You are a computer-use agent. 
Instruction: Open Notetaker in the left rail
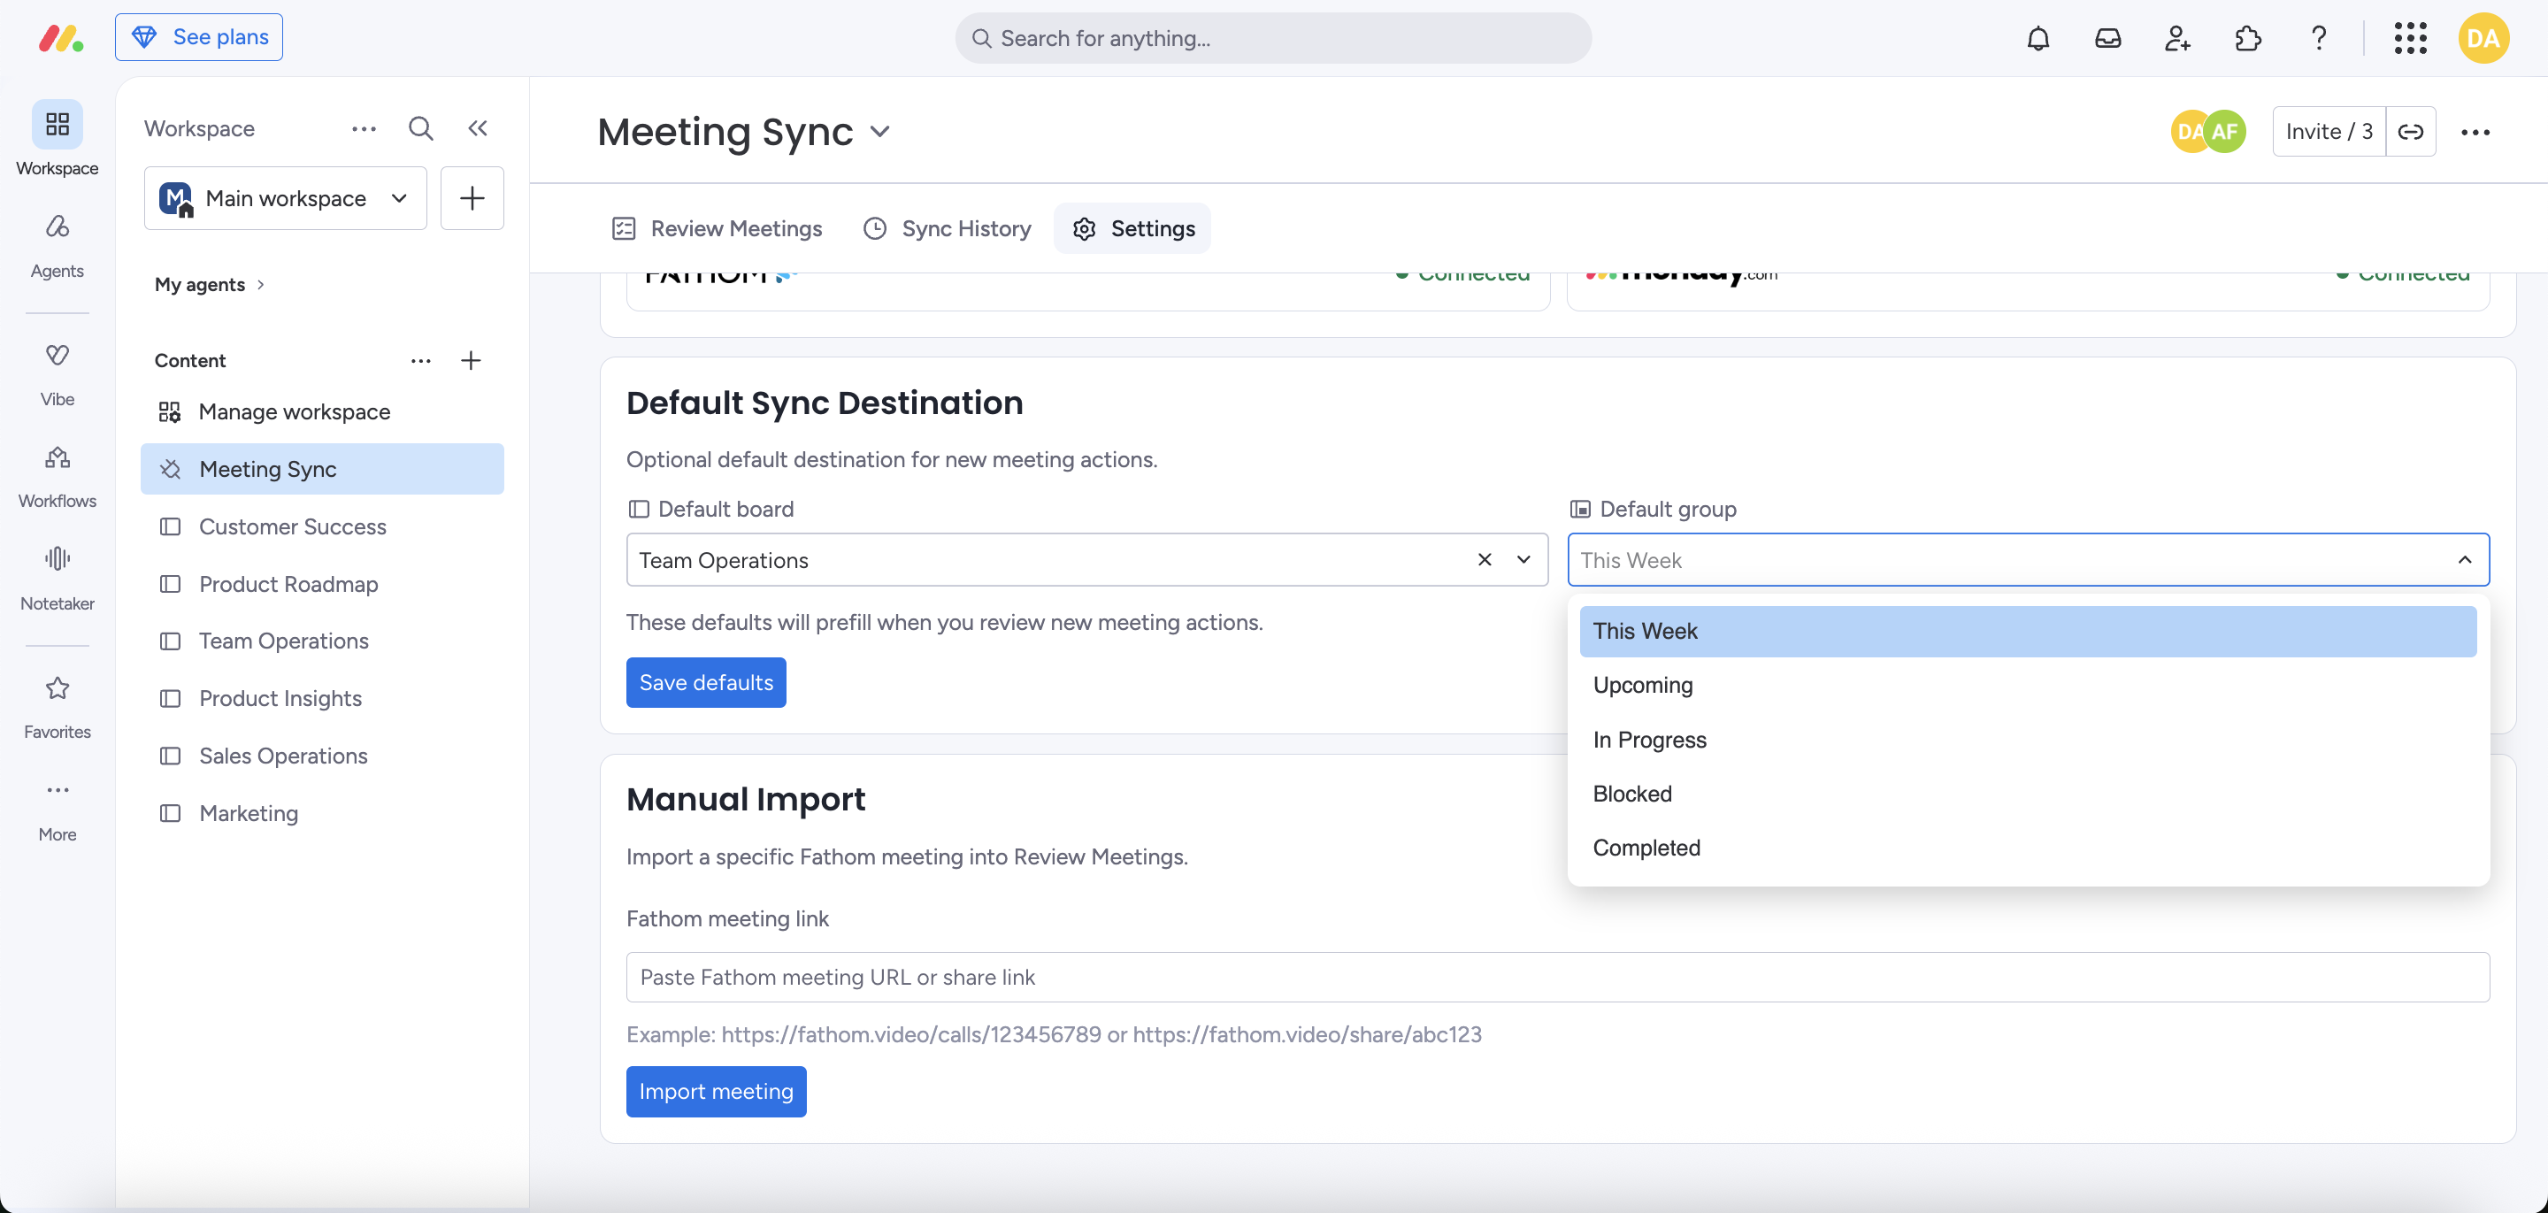(57, 579)
